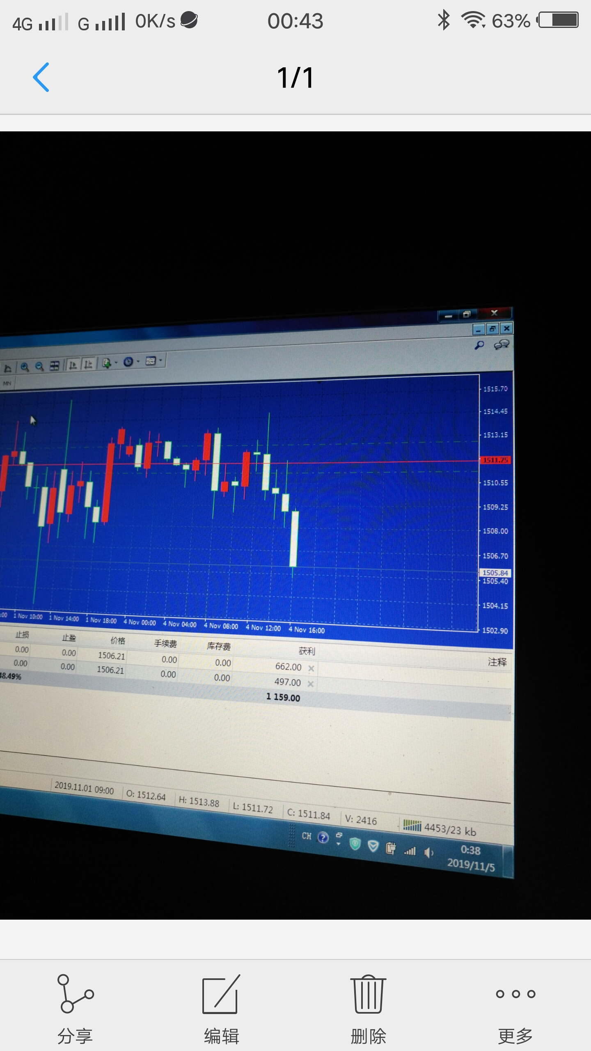Click the zoom out magnifier icon

39,366
